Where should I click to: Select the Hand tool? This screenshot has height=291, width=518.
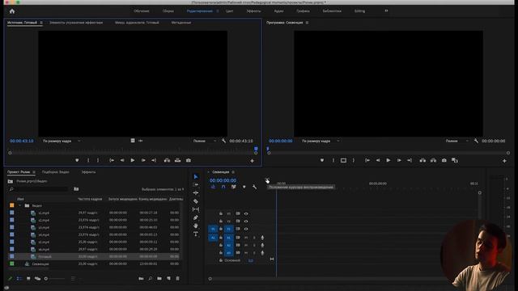pyautogui.click(x=196, y=226)
